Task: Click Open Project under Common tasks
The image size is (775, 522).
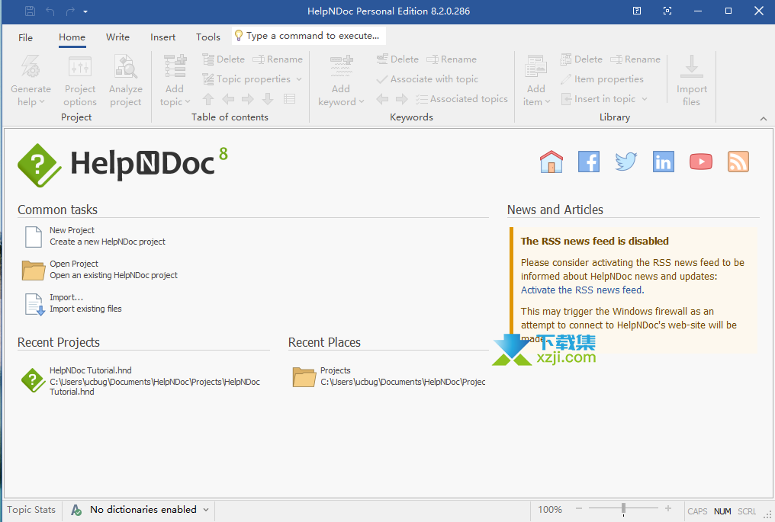Action: (100, 270)
